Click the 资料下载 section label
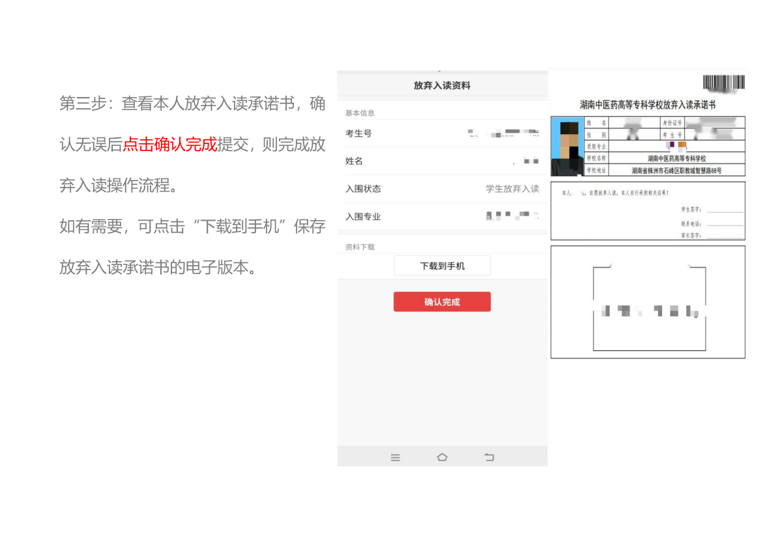The height and width of the screenshot is (551, 782). [360, 247]
